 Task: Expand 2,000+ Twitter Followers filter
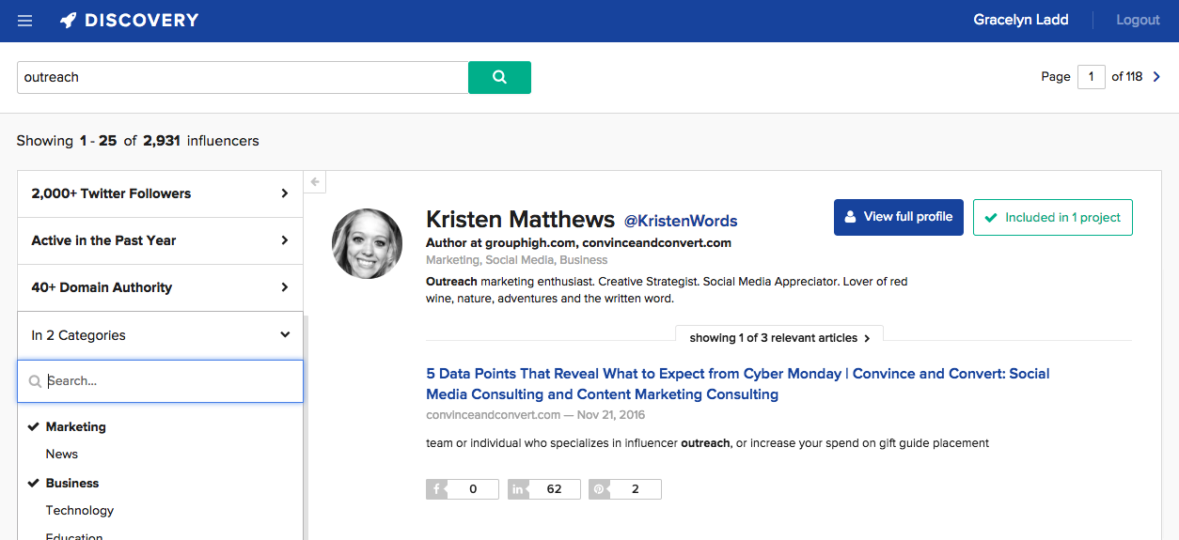coord(161,193)
